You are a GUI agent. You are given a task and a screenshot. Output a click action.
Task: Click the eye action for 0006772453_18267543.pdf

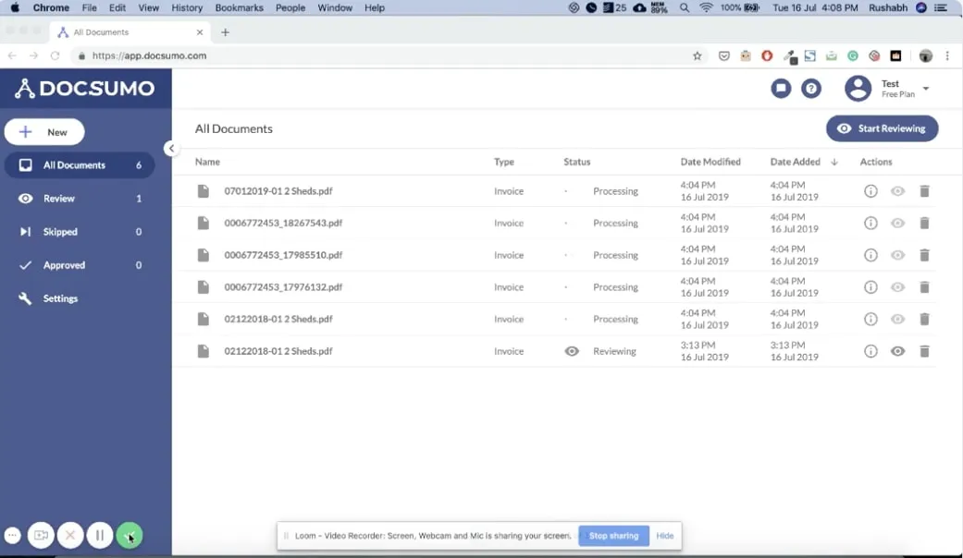(897, 224)
